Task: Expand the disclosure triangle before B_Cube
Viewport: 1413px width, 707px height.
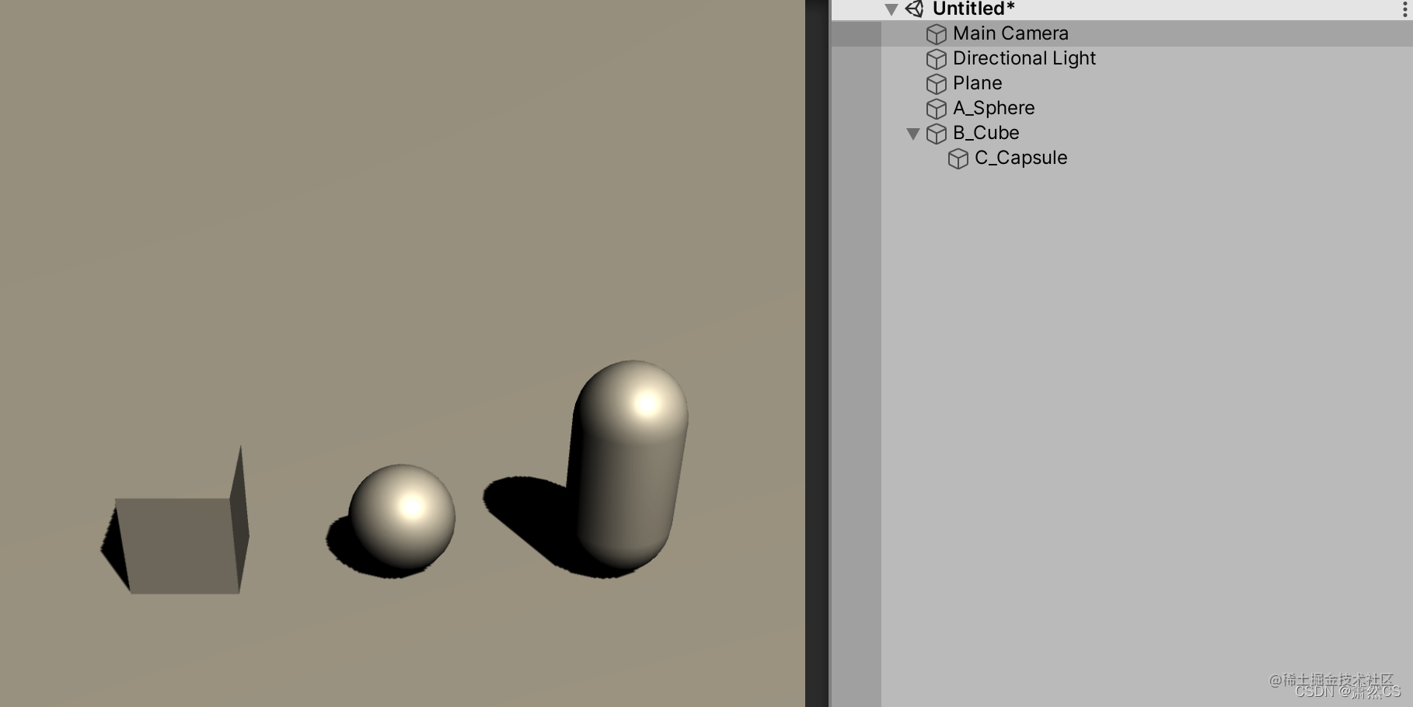Action: (x=914, y=133)
